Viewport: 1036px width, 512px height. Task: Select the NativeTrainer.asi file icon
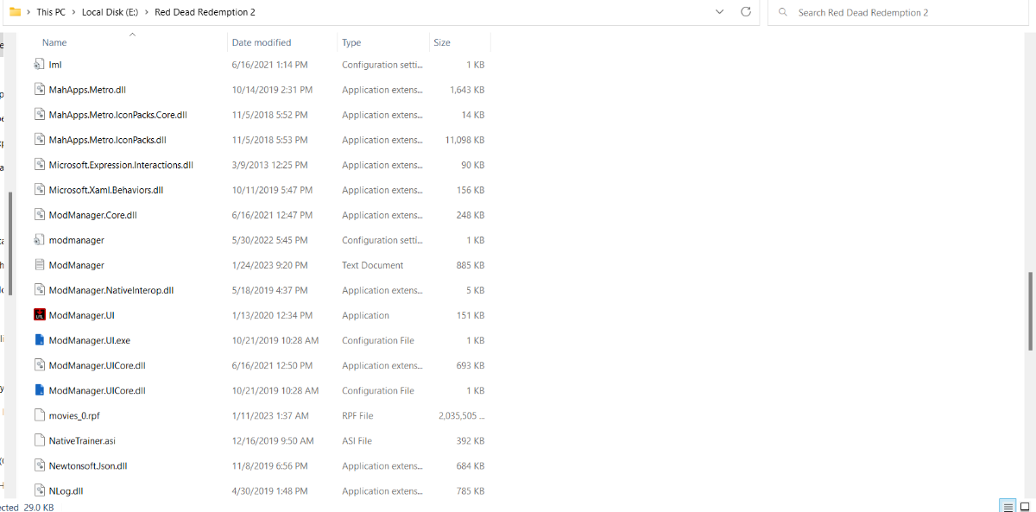(x=39, y=440)
